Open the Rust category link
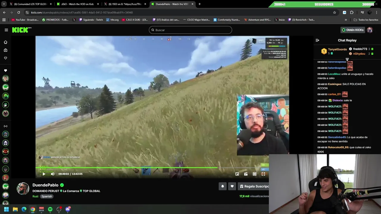Viewport: 381px width, 214px height. point(35,196)
